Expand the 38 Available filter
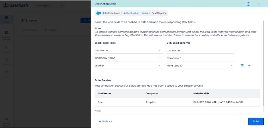This screenshot has height=128, width=268. (x=52, y=30)
